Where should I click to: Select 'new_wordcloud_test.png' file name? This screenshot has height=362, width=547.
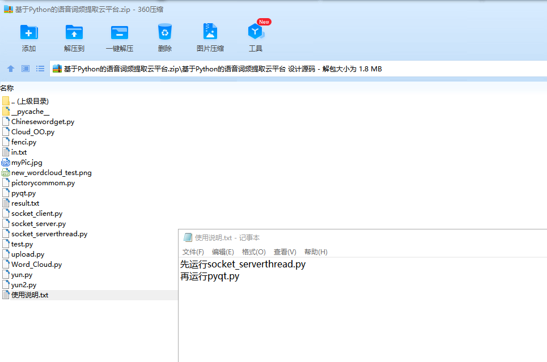point(51,173)
